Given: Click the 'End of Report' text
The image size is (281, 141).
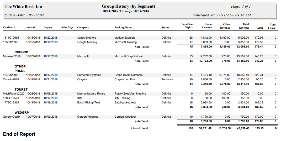Looking at the screenshot, I should click(x=19, y=134).
